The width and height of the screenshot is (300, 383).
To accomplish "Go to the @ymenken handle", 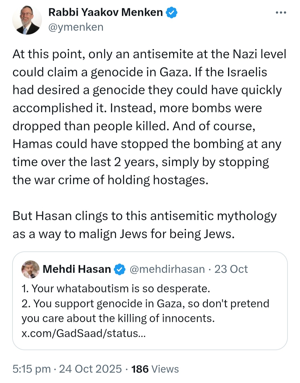I will (76, 27).
